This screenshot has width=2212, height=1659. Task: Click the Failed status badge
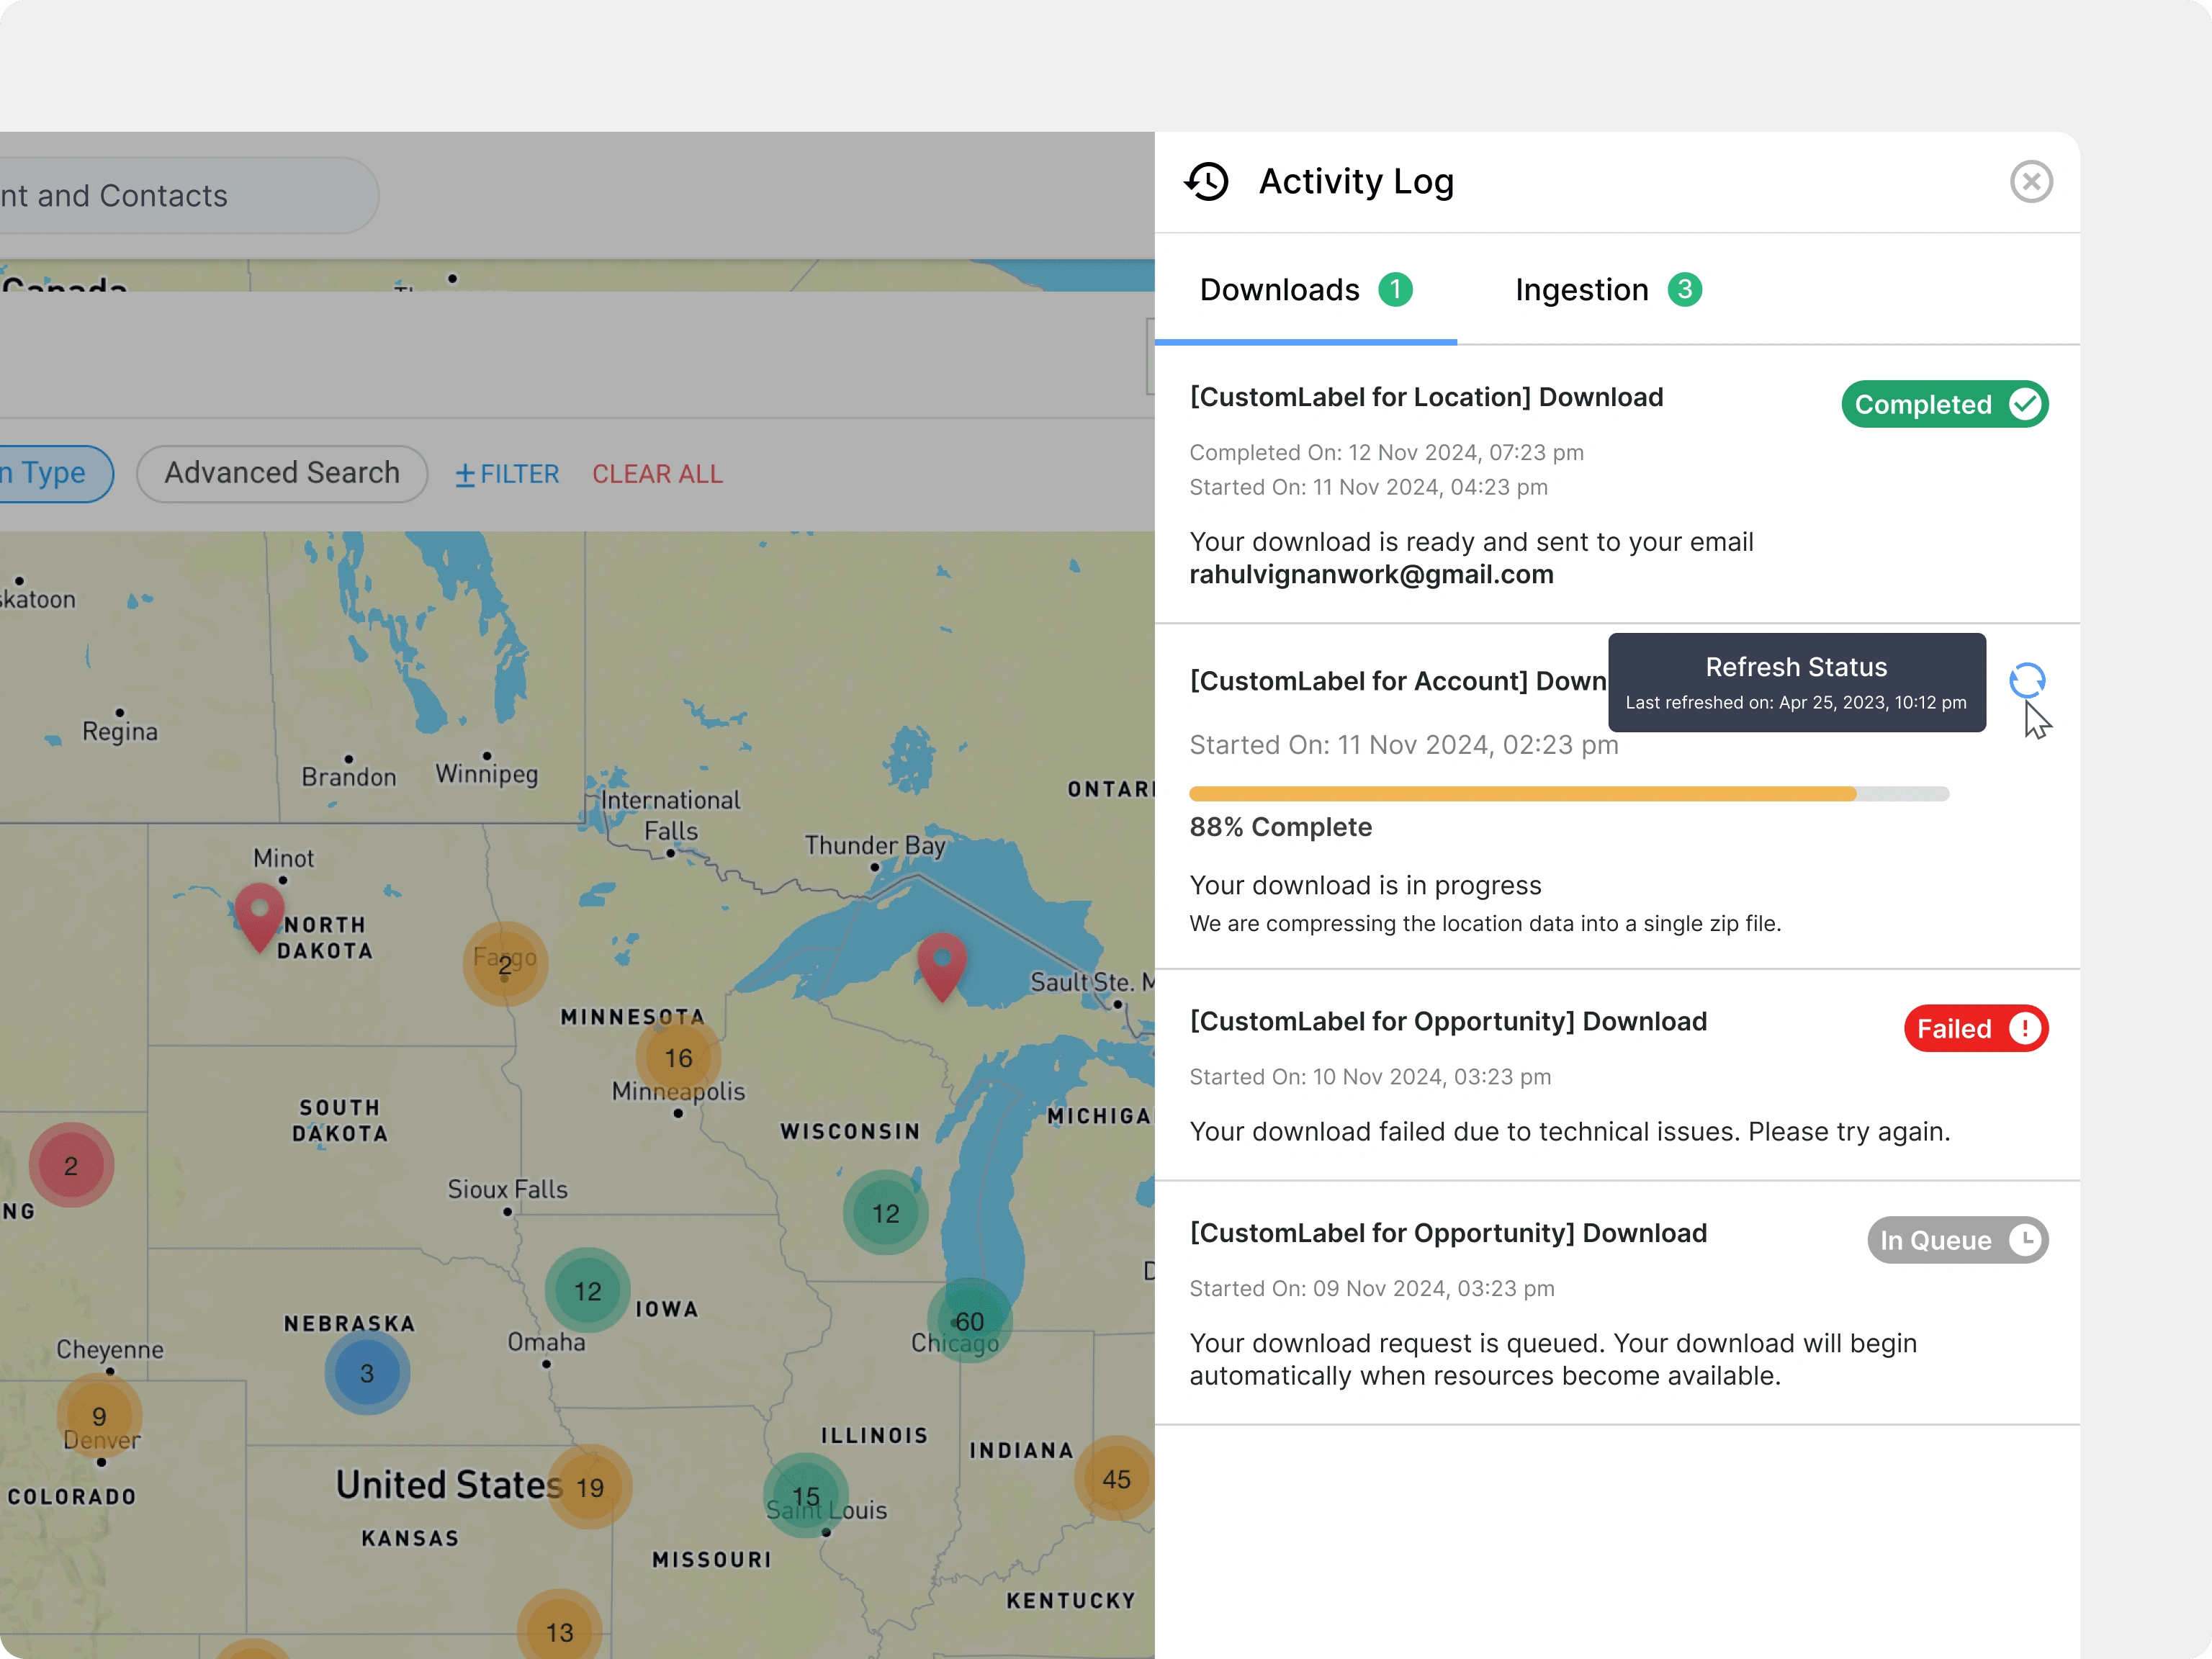click(1976, 1028)
